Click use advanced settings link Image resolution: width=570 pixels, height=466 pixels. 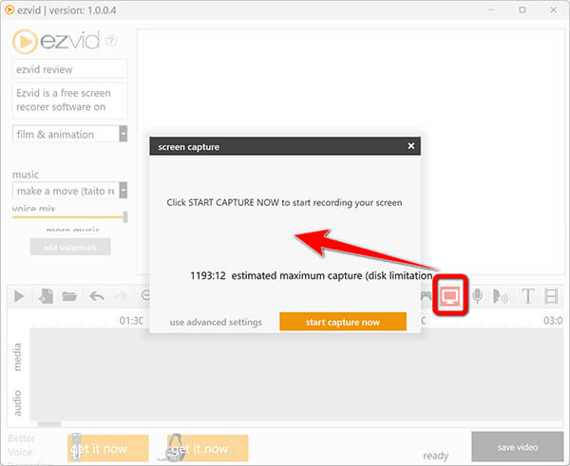point(216,322)
